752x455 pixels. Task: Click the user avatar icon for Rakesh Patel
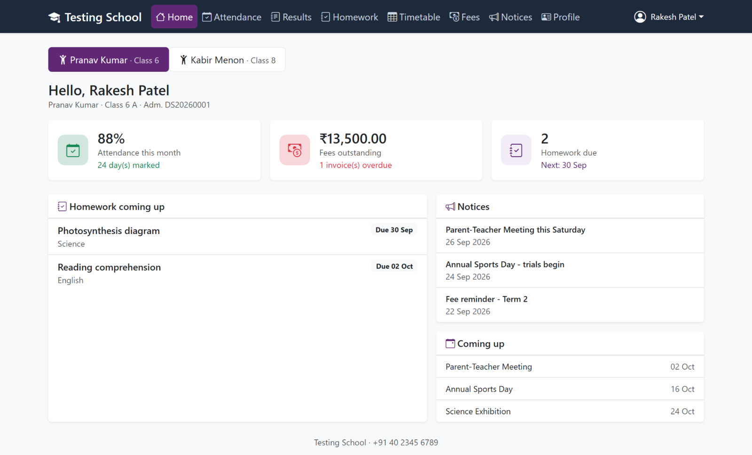pyautogui.click(x=640, y=17)
